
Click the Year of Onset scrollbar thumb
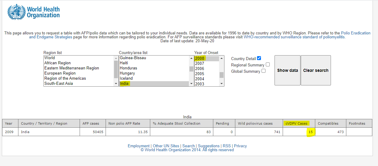tap(222, 75)
